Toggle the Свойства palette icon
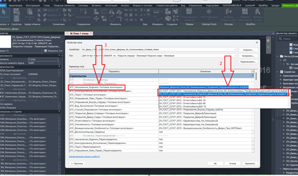This screenshot has width=298, height=176. tap(16, 19)
